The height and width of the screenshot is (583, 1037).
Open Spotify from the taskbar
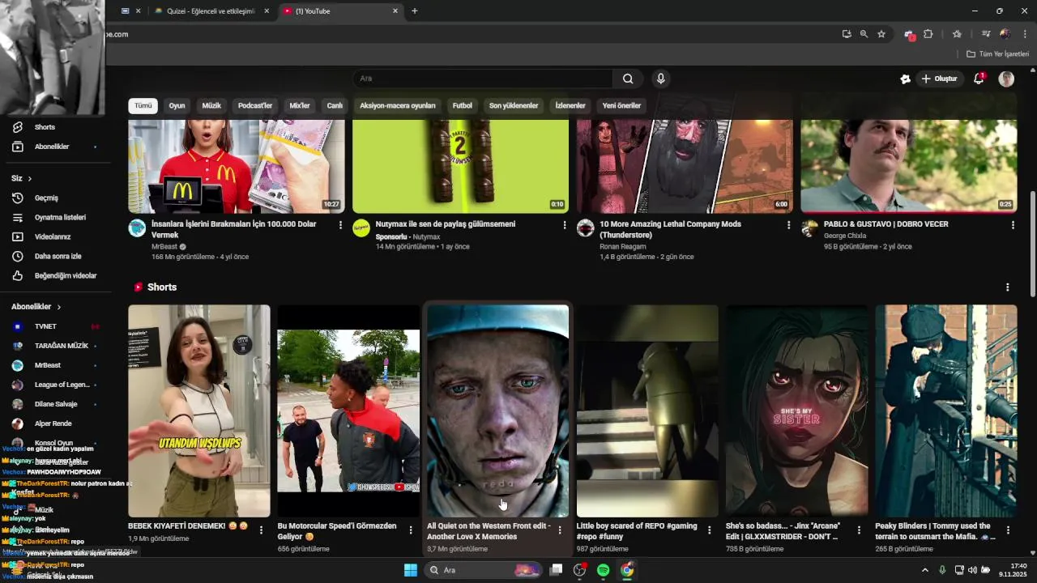(603, 570)
